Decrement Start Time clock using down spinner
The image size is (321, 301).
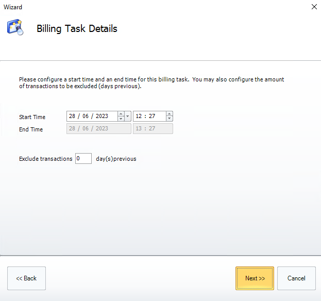(169, 119)
